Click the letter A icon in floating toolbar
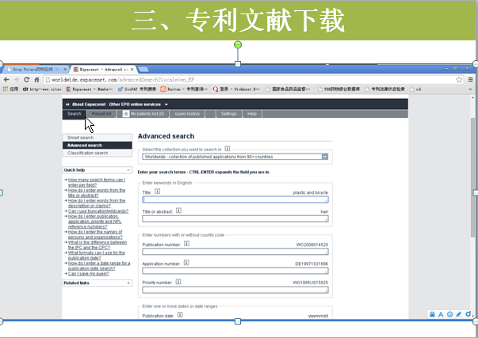This screenshot has width=478, height=338. click(441, 314)
